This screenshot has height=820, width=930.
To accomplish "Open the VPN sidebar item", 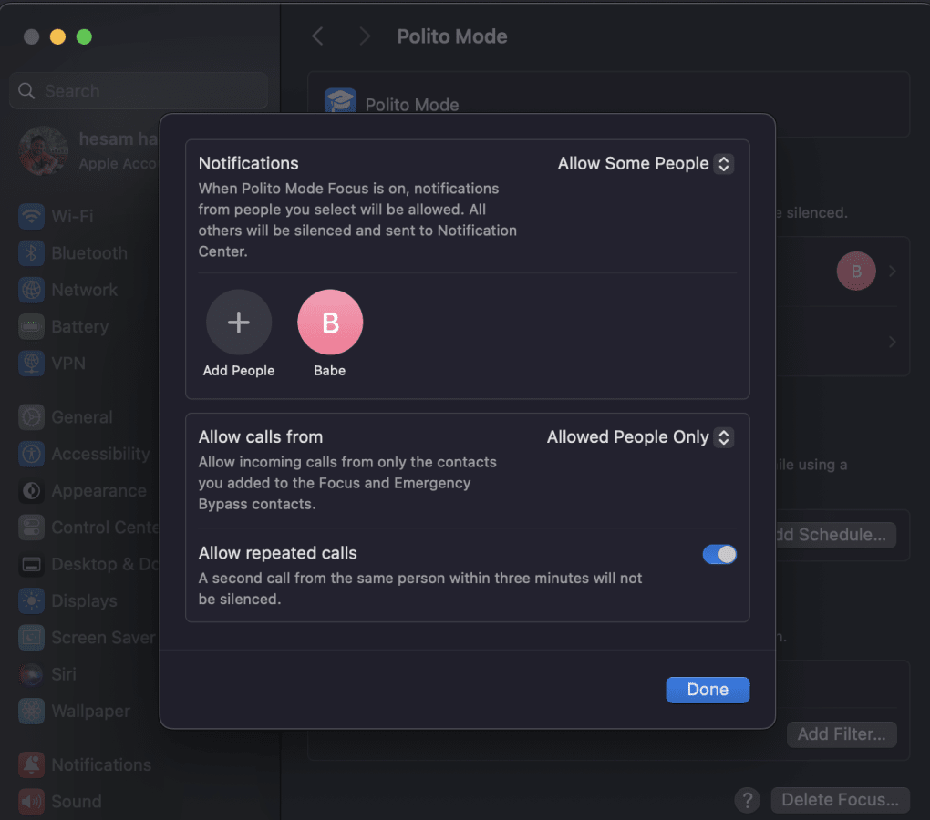I will [67, 363].
